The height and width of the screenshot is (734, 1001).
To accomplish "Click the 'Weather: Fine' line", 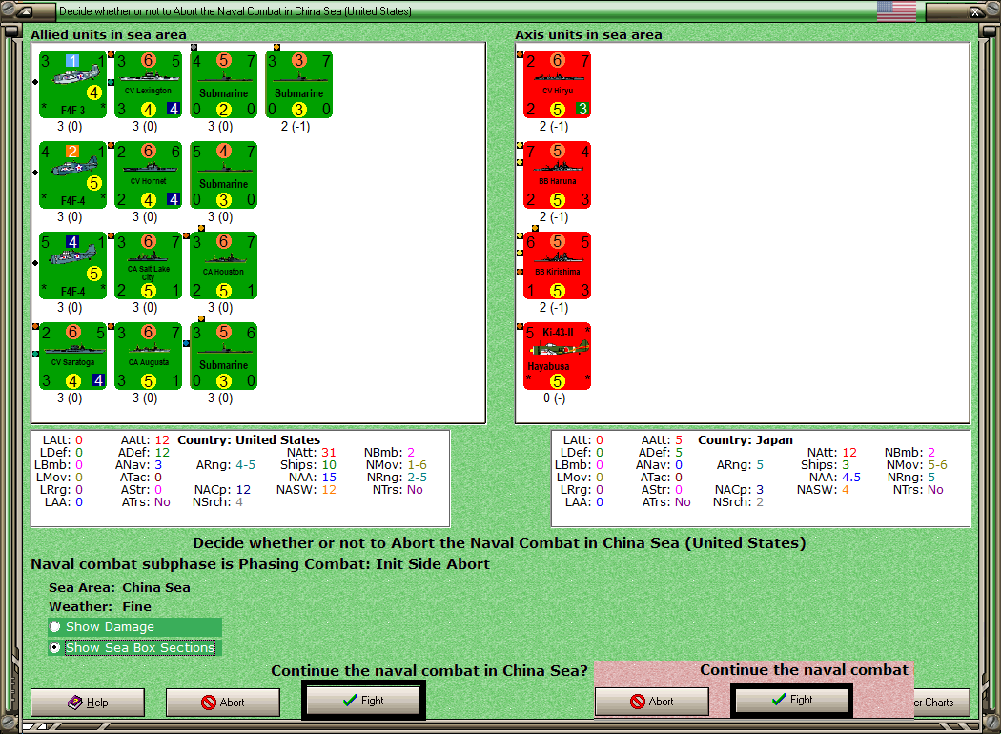I will 100,606.
